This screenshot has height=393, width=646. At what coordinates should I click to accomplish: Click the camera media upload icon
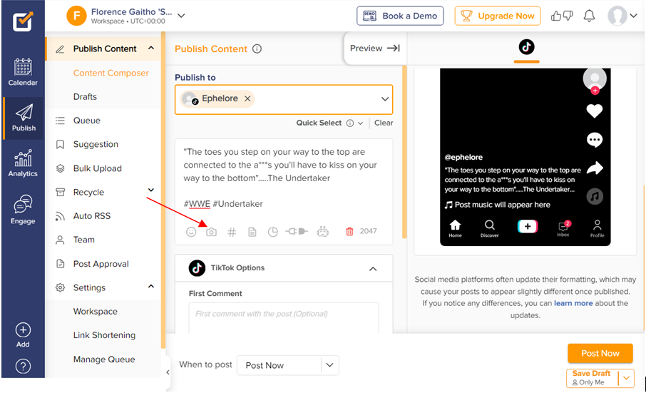click(211, 232)
